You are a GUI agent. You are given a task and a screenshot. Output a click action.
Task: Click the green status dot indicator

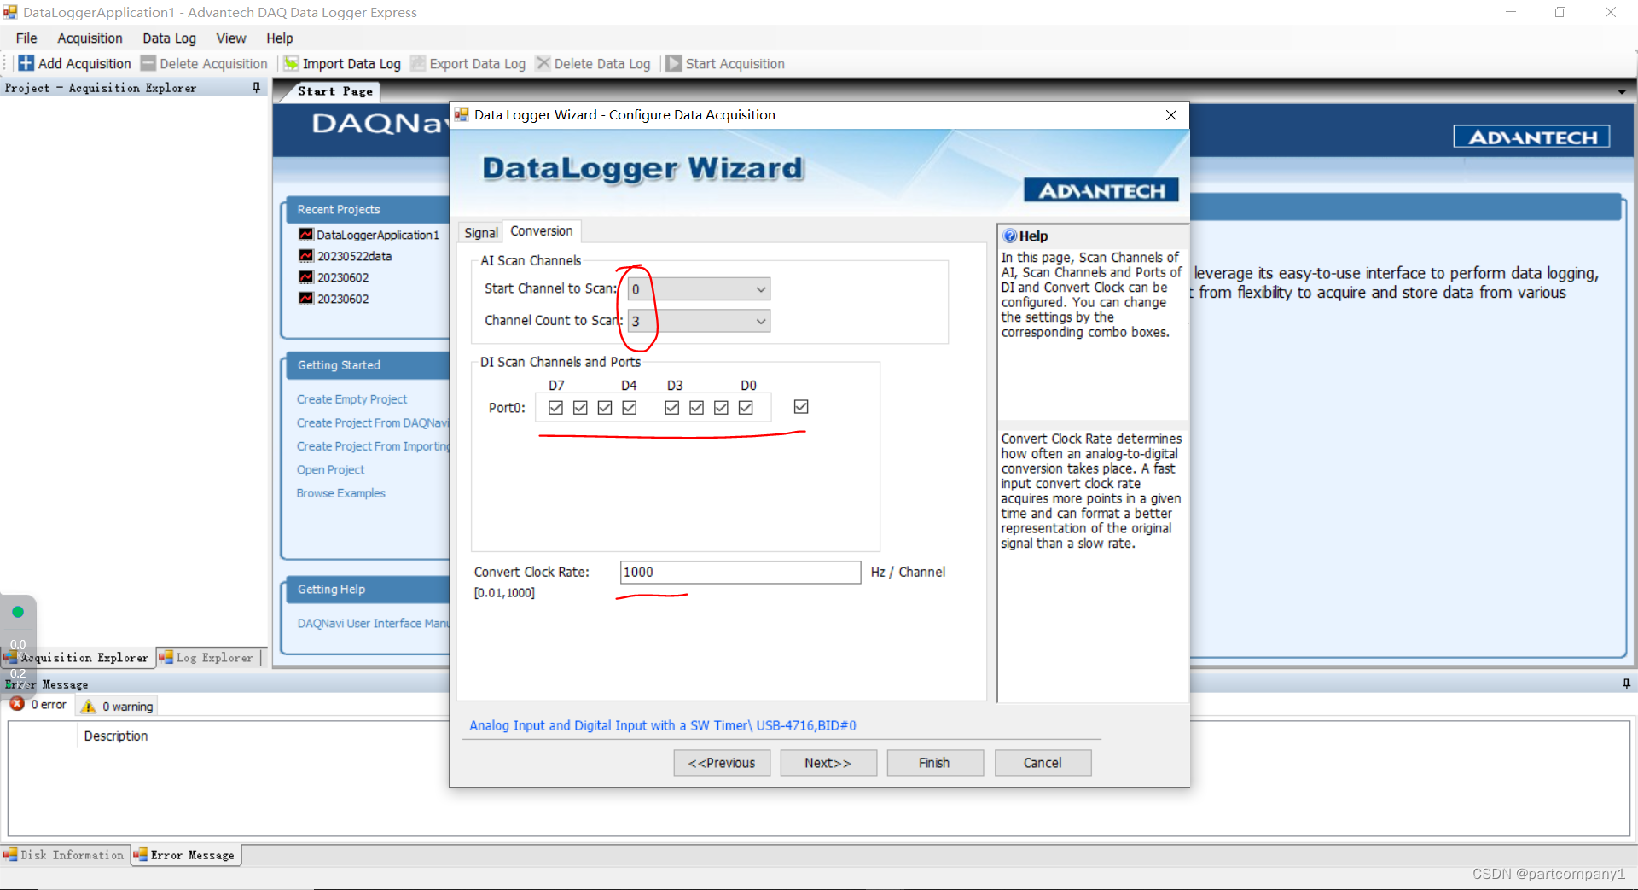[18, 612]
